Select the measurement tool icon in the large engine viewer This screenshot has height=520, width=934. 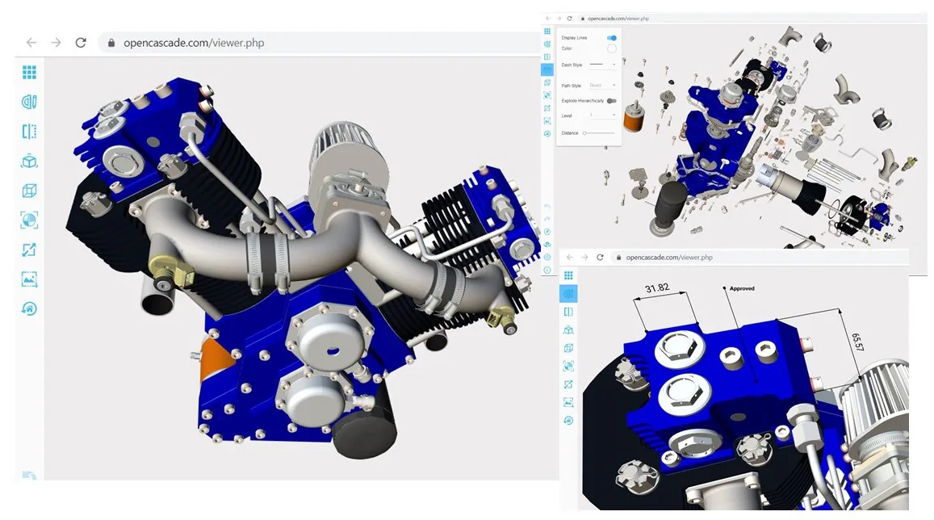click(29, 102)
